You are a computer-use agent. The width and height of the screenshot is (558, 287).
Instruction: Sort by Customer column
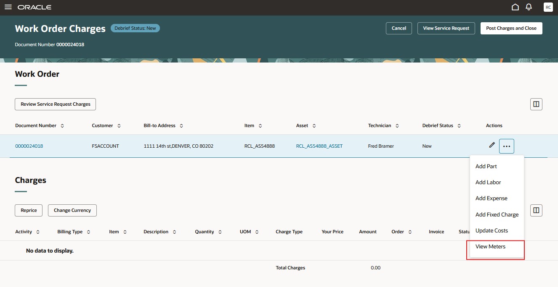(x=119, y=125)
